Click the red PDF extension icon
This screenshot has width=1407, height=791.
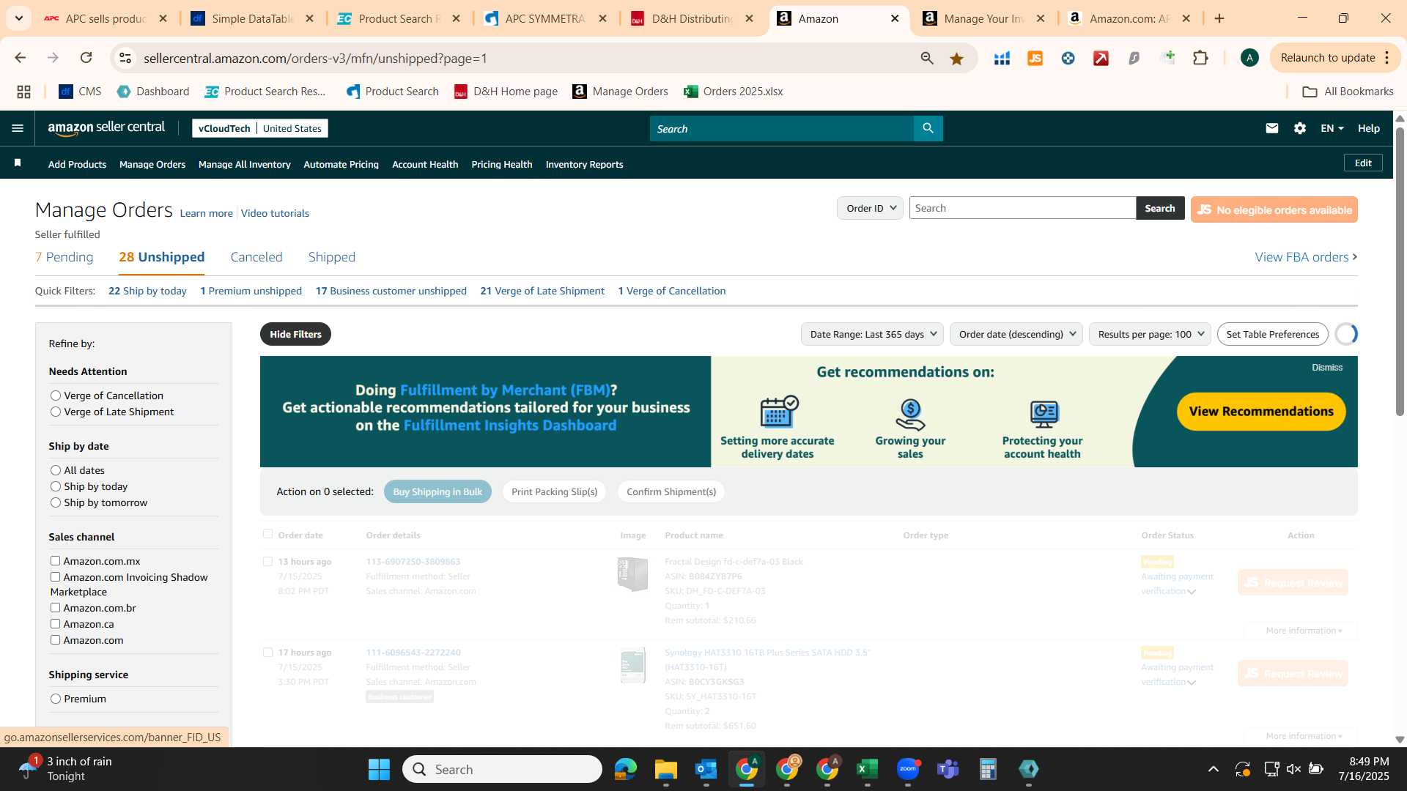tap(1101, 58)
